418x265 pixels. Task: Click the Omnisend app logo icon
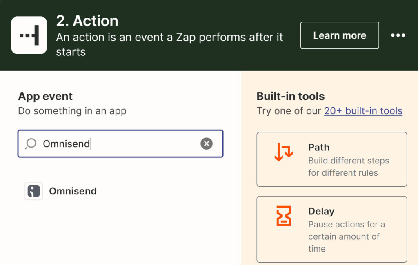point(33,191)
